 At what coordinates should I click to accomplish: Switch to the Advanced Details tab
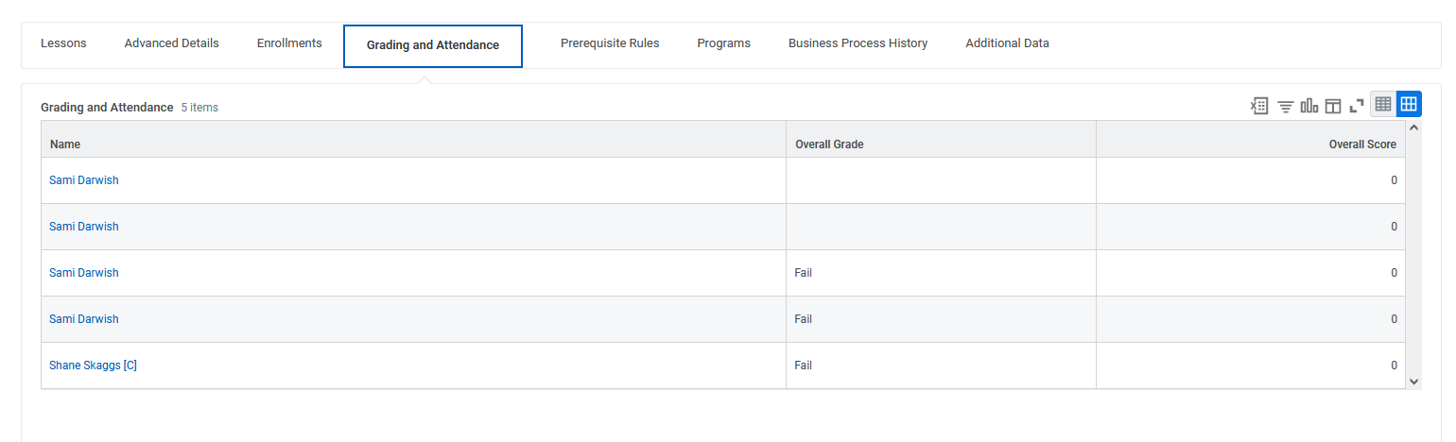point(171,43)
